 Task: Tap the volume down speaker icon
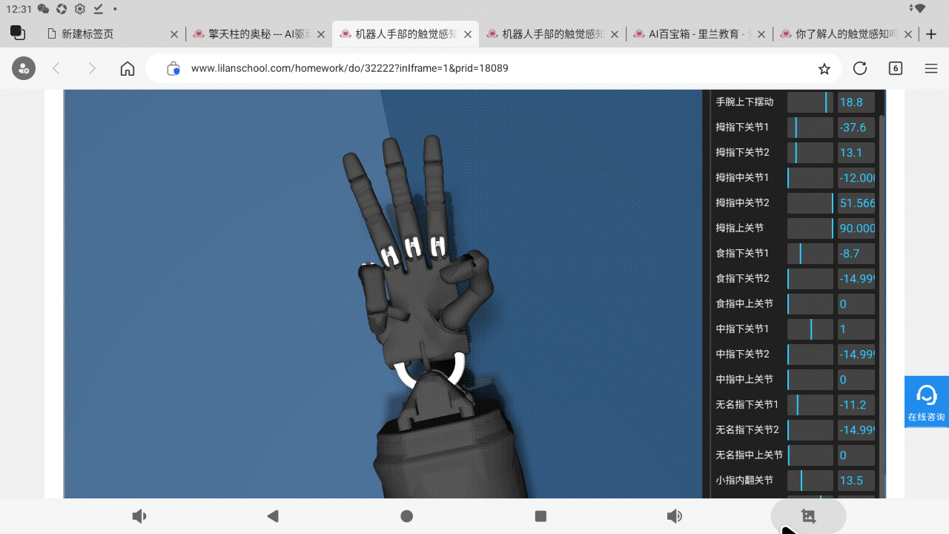pyautogui.click(x=139, y=516)
